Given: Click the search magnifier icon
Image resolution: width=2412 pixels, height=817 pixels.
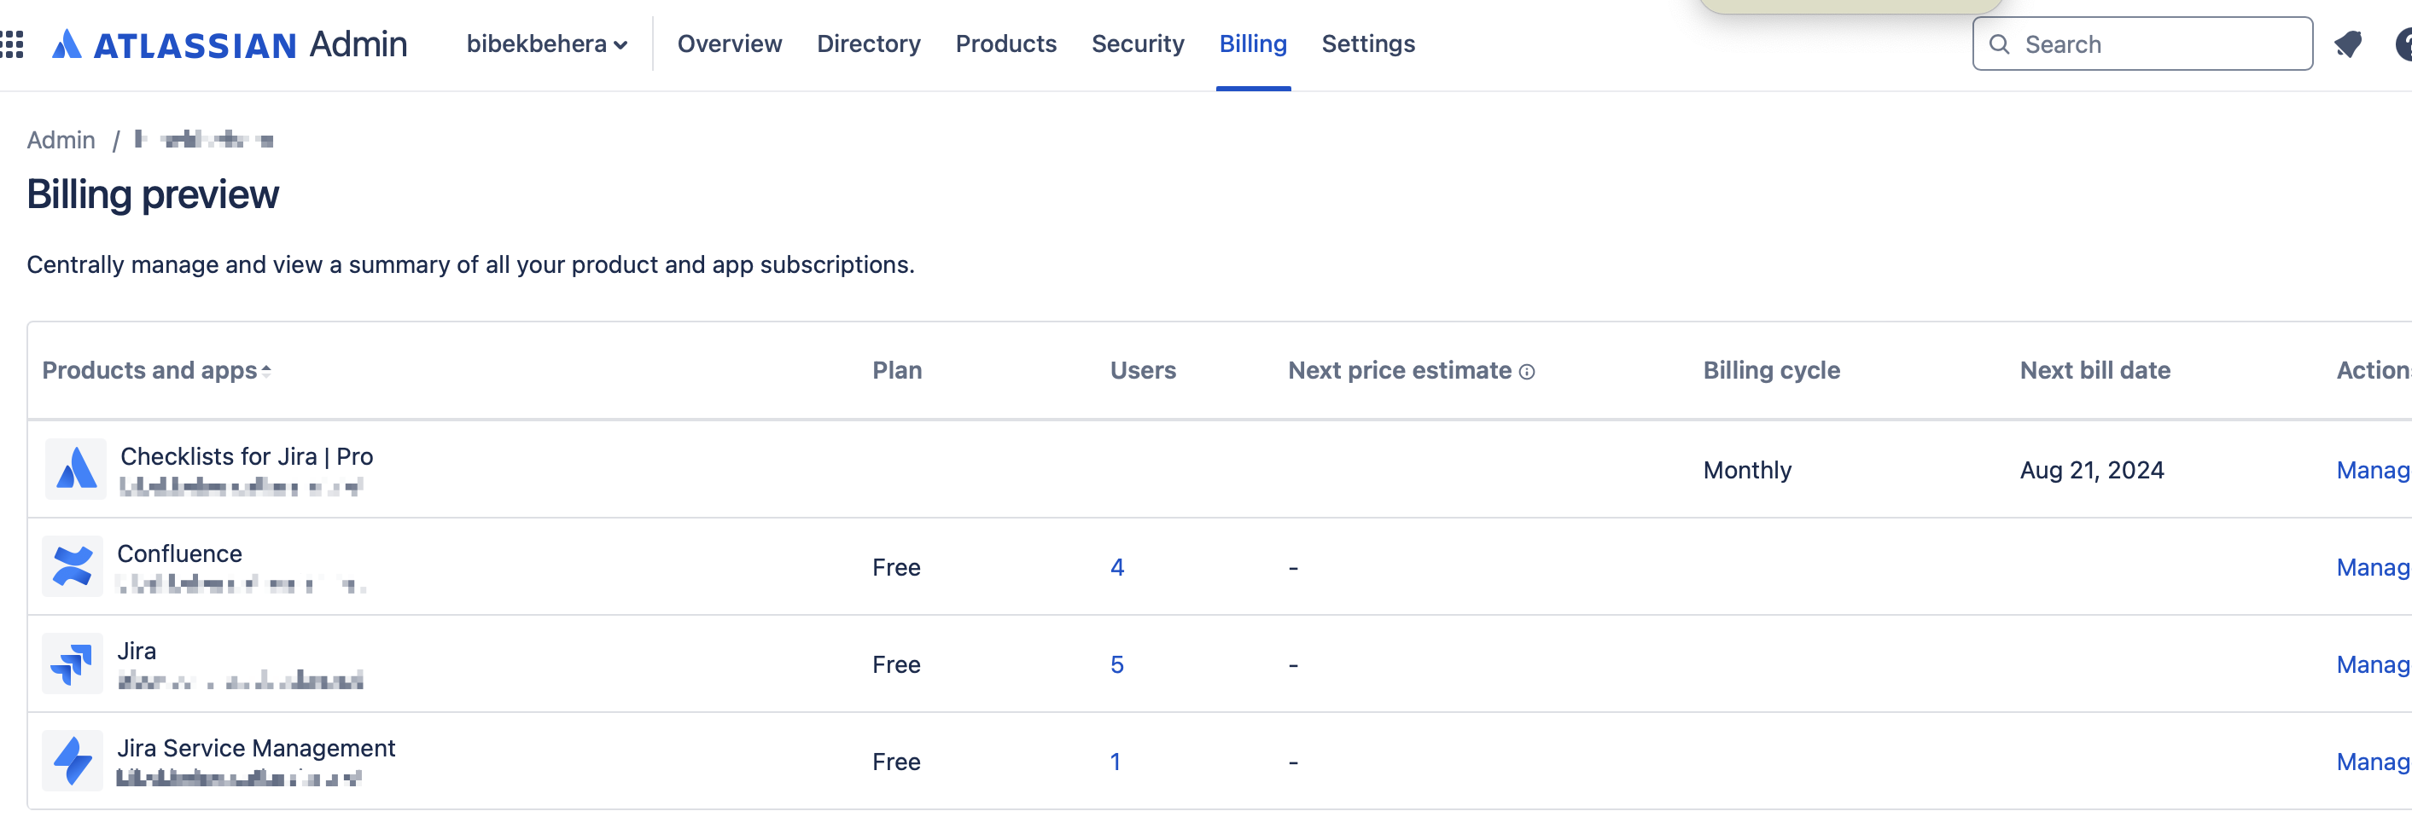Looking at the screenshot, I should pos(1999,44).
